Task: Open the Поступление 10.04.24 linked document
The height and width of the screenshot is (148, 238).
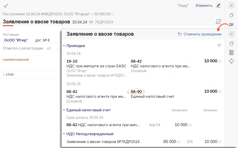Action: (x=56, y=14)
